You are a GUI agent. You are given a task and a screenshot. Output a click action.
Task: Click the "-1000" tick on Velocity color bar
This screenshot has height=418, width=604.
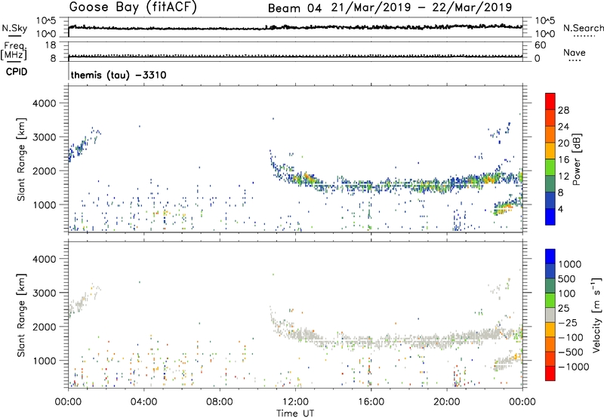pyautogui.click(x=573, y=367)
